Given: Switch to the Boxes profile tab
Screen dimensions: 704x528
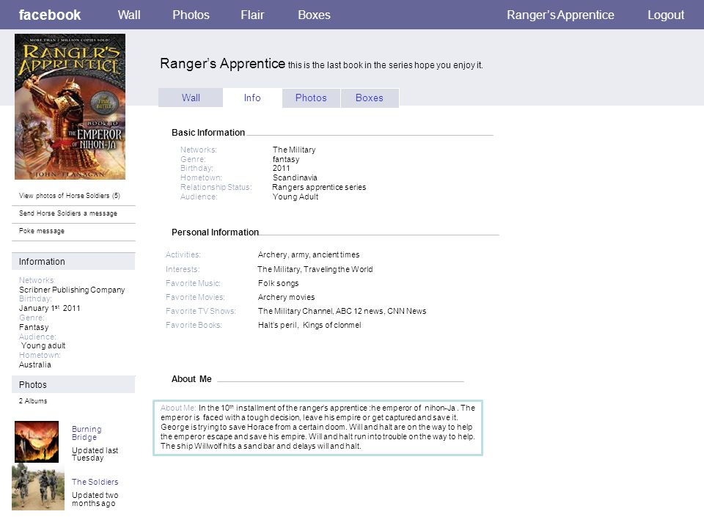Looking at the screenshot, I should pos(370,98).
